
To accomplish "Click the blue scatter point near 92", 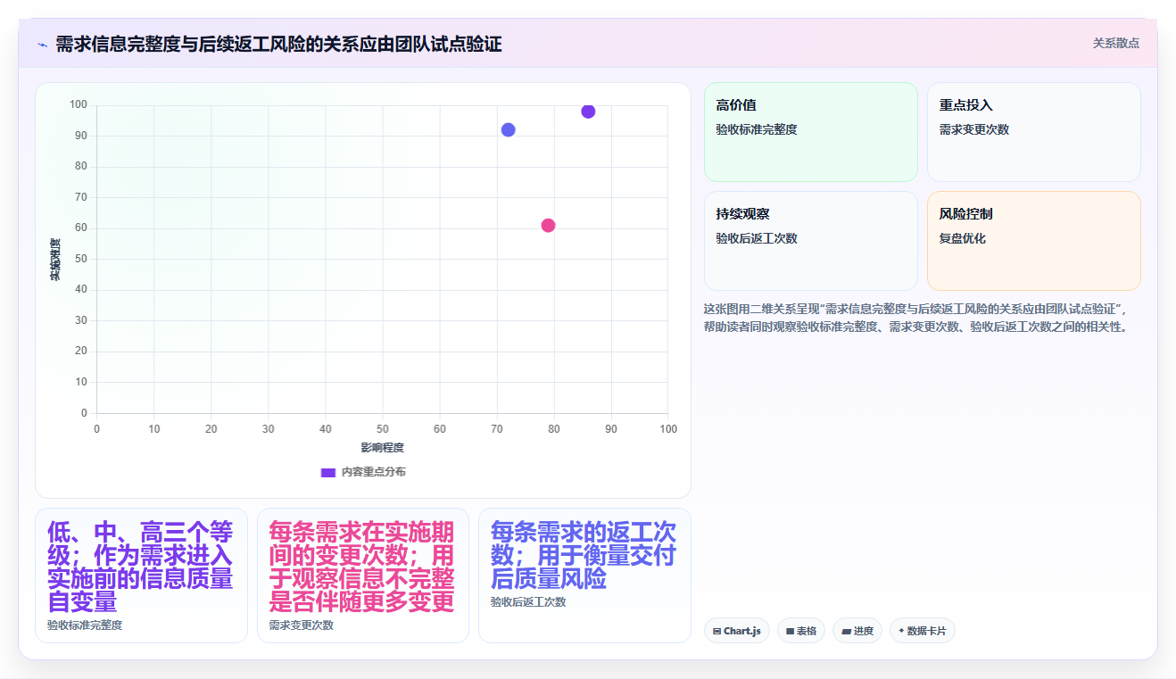I will [509, 129].
